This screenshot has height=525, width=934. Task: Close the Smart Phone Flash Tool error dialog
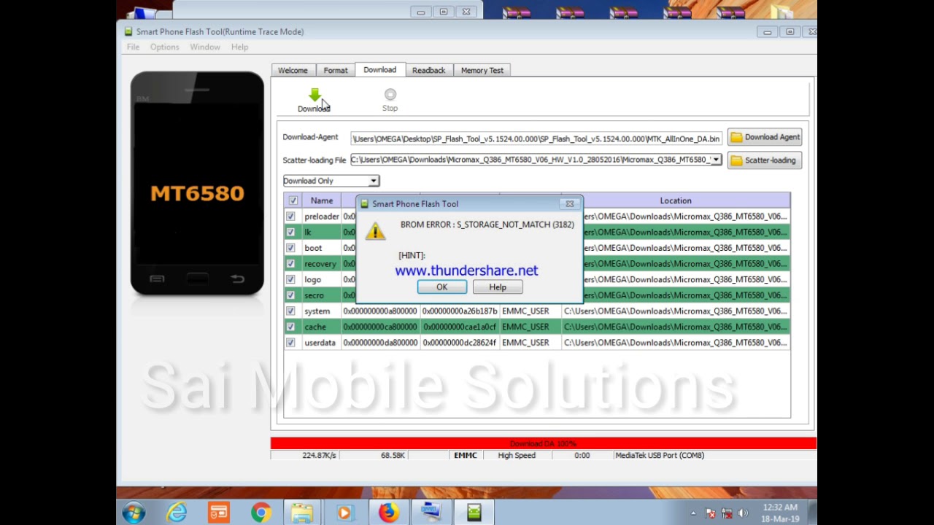pyautogui.click(x=569, y=203)
